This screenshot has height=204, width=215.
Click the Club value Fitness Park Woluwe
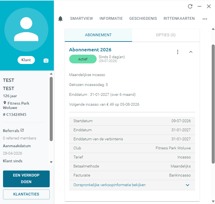173,148
